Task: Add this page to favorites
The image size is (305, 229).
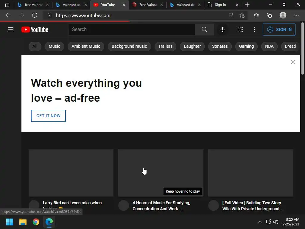Action: pyautogui.click(x=242, y=15)
